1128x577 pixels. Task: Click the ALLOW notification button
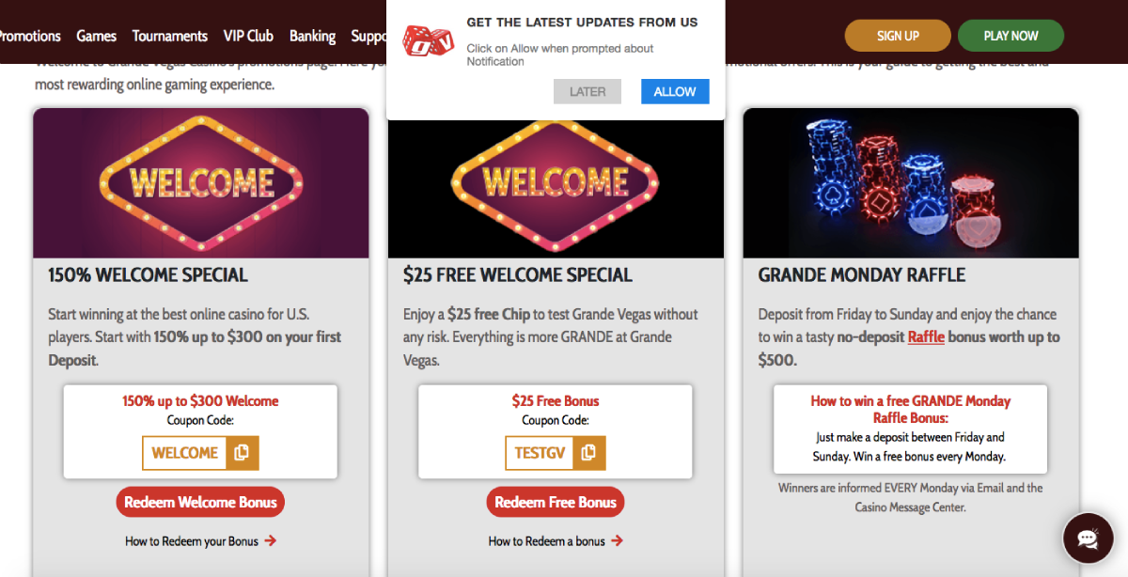[x=675, y=91]
